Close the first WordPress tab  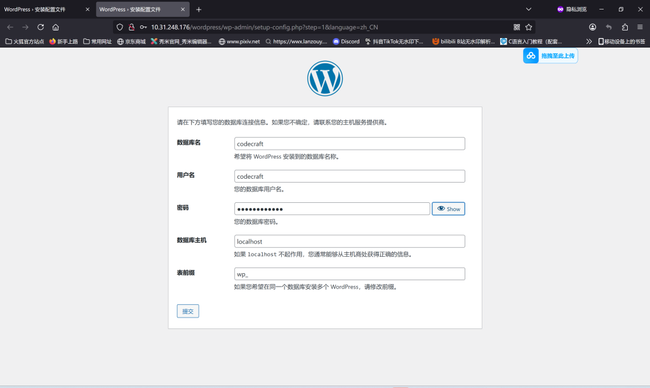click(88, 9)
